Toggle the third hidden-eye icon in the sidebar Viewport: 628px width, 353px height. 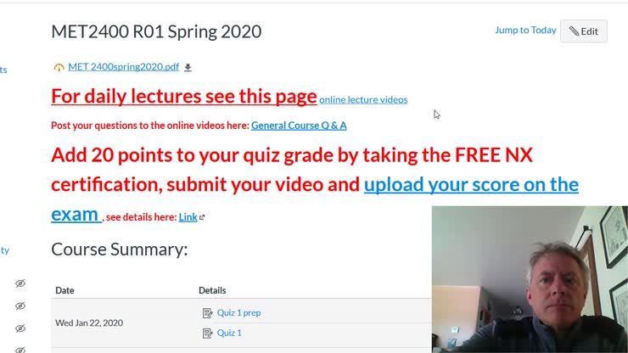tap(20, 328)
